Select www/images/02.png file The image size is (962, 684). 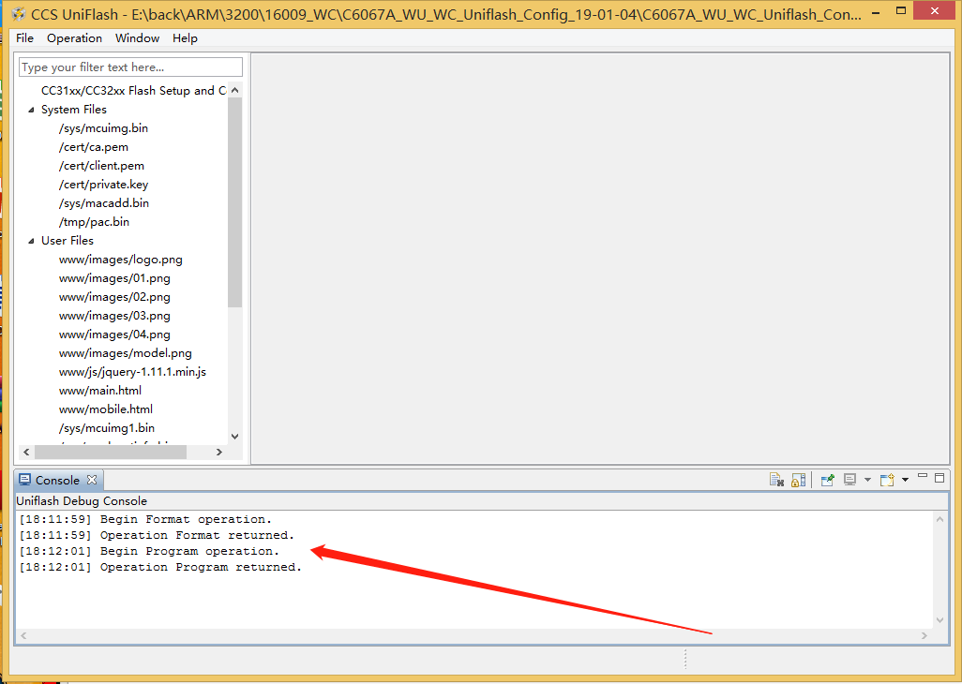pos(114,297)
